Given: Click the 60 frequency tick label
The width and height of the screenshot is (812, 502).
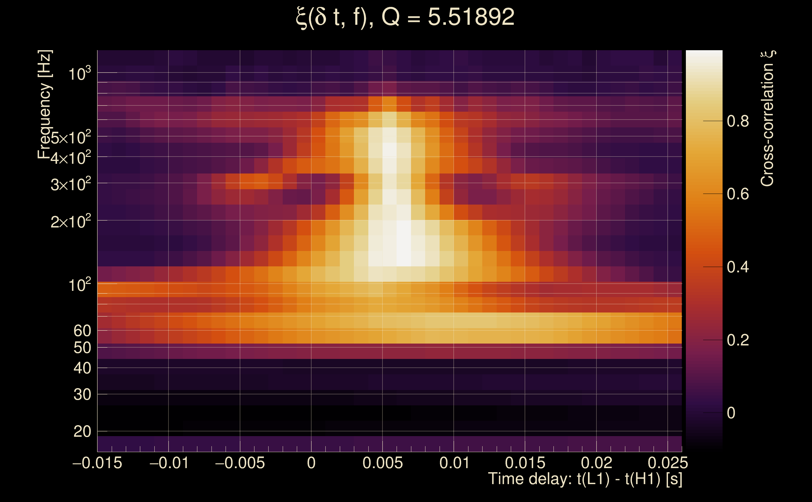Looking at the screenshot, I should (x=82, y=331).
